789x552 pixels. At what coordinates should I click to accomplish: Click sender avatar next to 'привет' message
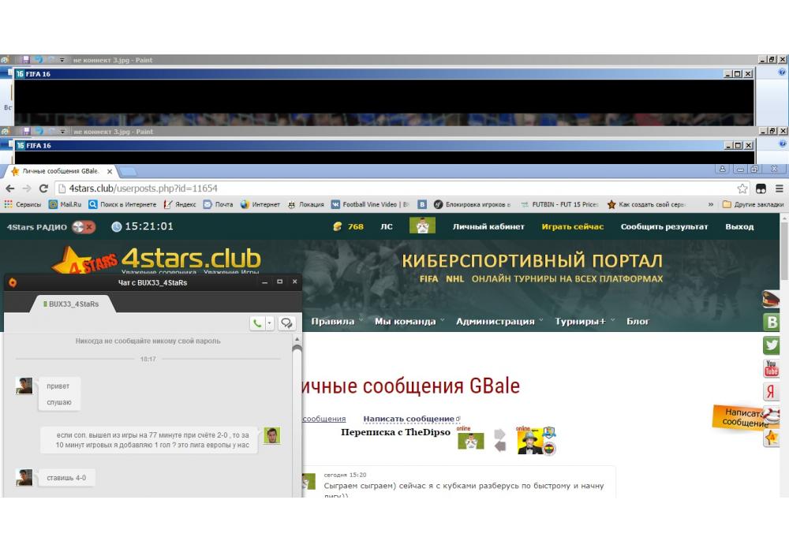click(x=24, y=386)
